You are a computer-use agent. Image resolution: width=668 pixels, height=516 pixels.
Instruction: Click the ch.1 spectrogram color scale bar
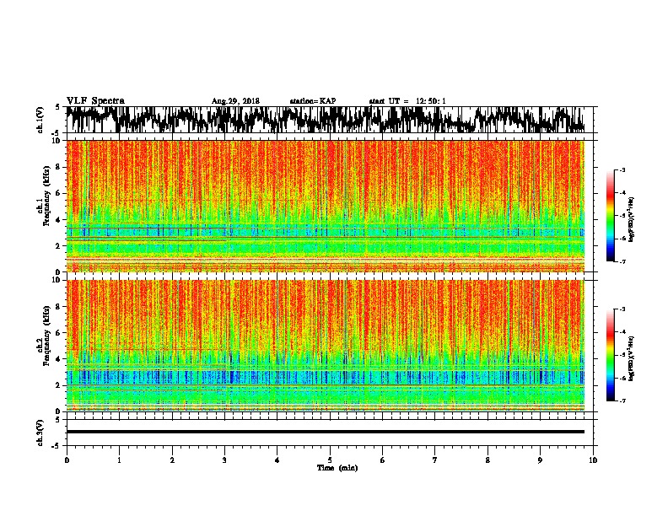(x=610, y=216)
